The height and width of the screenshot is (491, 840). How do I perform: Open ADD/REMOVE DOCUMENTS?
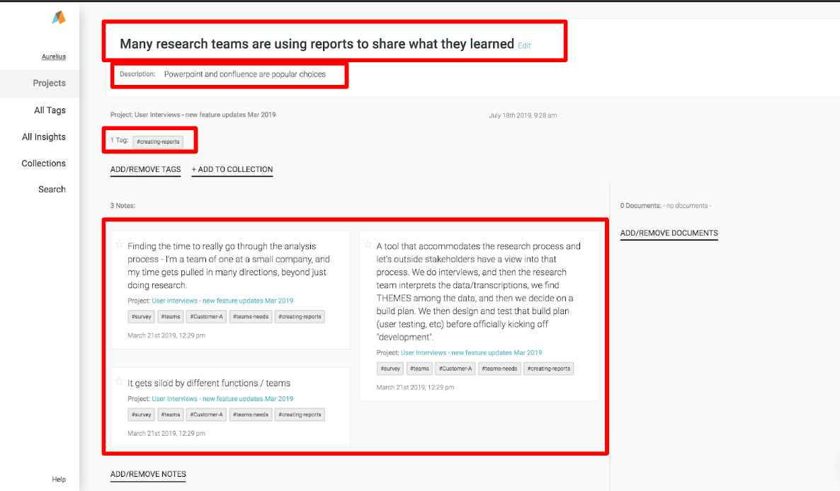pyautogui.click(x=669, y=233)
